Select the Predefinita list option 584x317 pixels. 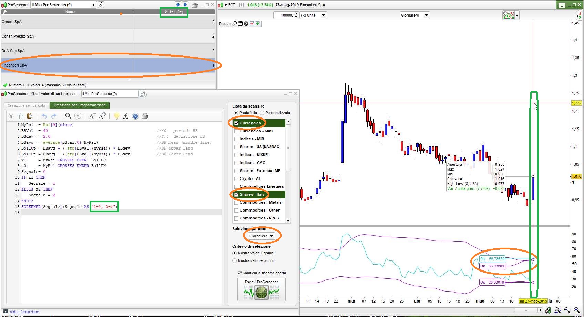pyautogui.click(x=236, y=113)
